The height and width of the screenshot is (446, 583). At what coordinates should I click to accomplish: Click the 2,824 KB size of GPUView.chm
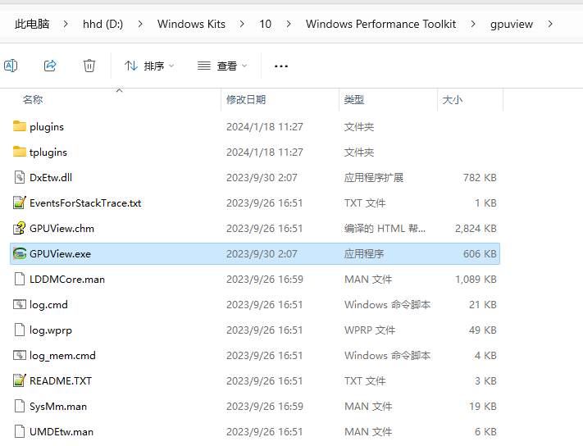476,229
